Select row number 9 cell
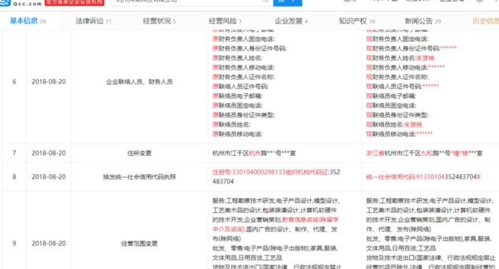499x269 pixels. tap(14, 243)
